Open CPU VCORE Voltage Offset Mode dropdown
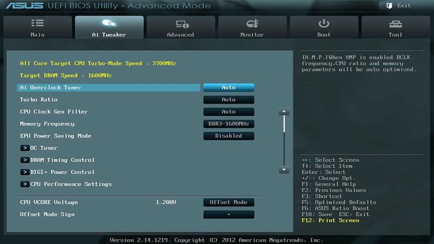This screenshot has width=434, height=244. pos(229,202)
